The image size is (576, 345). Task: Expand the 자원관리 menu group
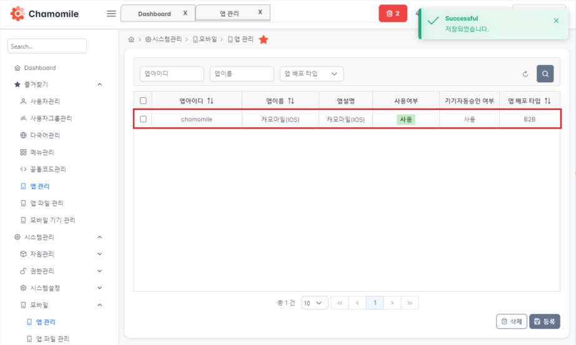tap(99, 254)
